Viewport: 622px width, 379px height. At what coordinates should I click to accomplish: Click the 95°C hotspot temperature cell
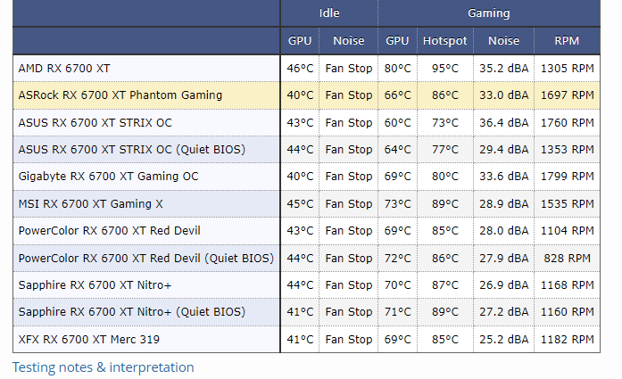coord(444,68)
